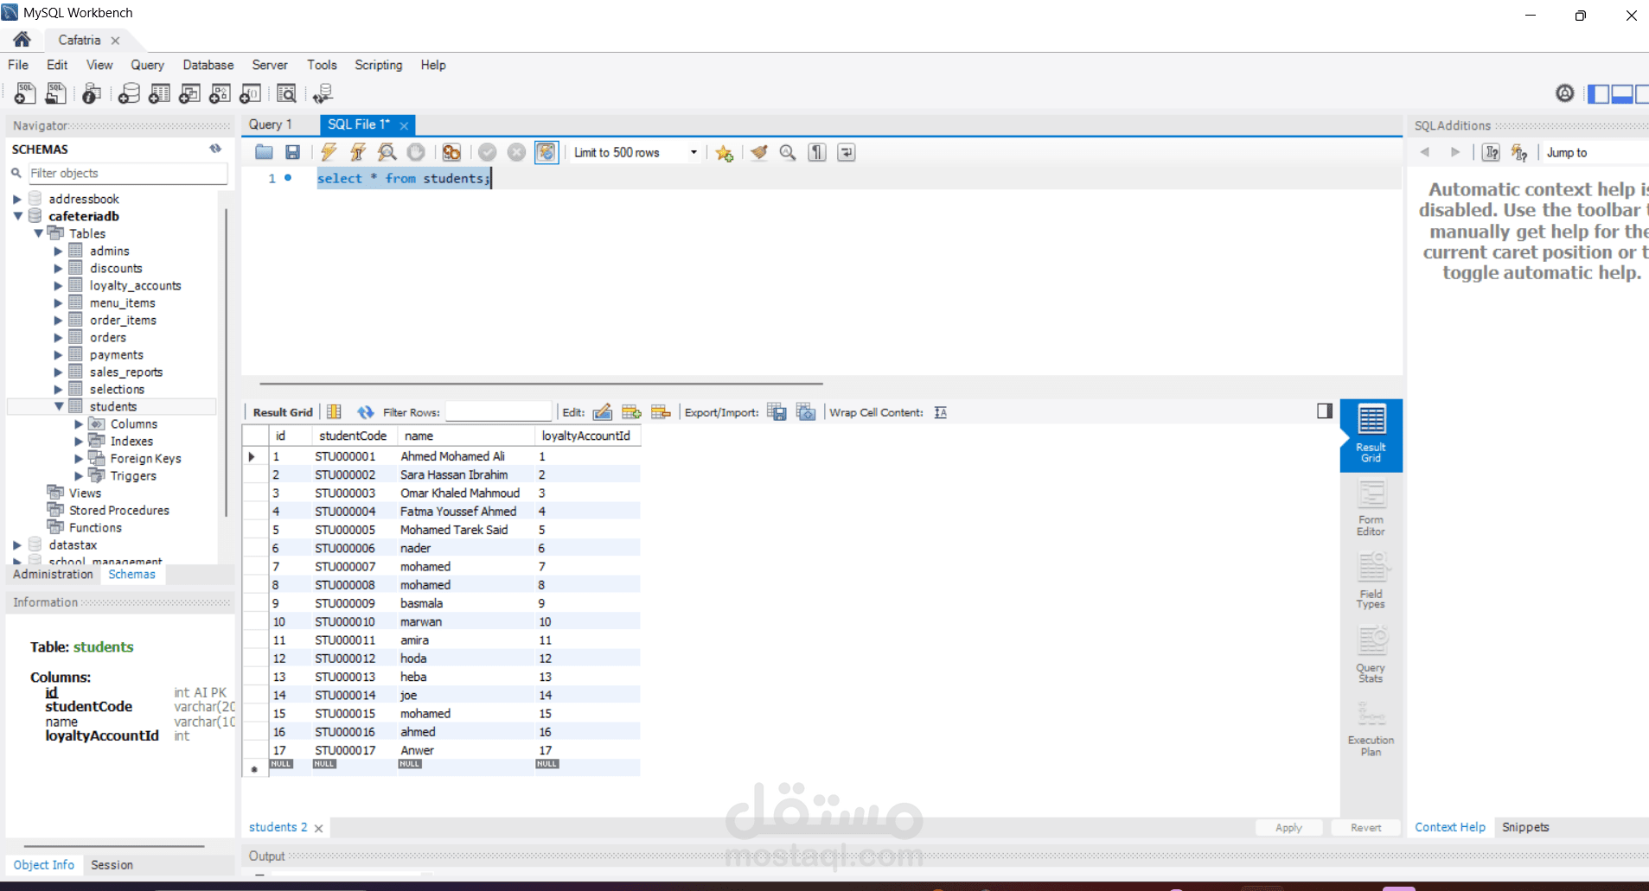The height and width of the screenshot is (891, 1649).
Task: Open the home screen tab icon
Action: click(22, 40)
